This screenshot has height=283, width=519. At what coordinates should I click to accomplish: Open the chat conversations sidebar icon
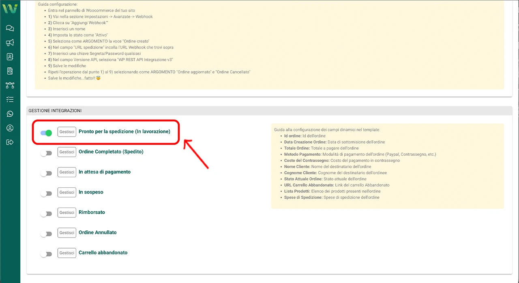click(x=10, y=28)
